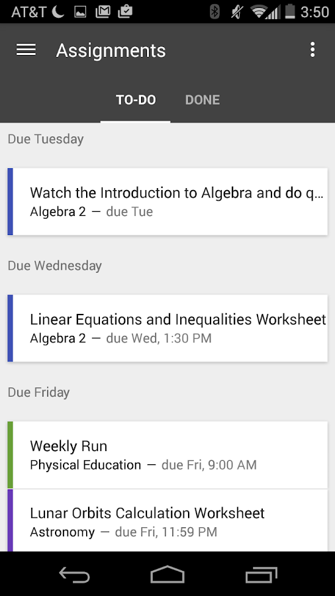The height and width of the screenshot is (596, 335).
Task: Open Linear Equations and Inequalities Worksheet
Action: tap(167, 328)
